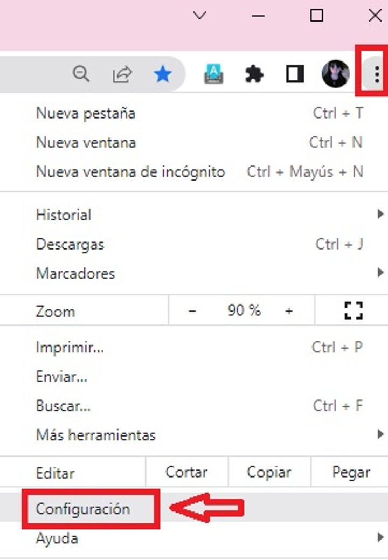Image resolution: width=388 pixels, height=560 pixels.
Task: Click the Pegar button
Action: [x=351, y=473]
